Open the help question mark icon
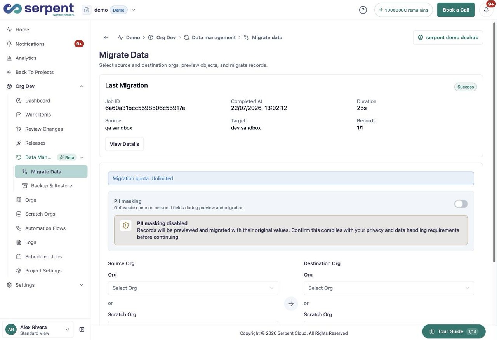The height and width of the screenshot is (340, 497). (x=363, y=10)
